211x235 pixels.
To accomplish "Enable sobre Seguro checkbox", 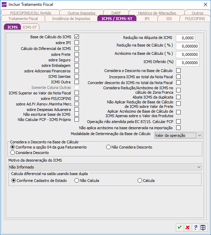I will coord(77,60).
